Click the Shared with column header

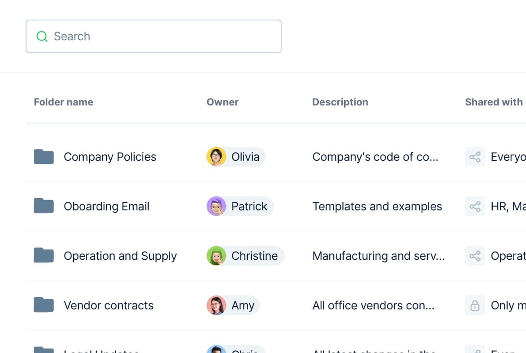tap(493, 102)
